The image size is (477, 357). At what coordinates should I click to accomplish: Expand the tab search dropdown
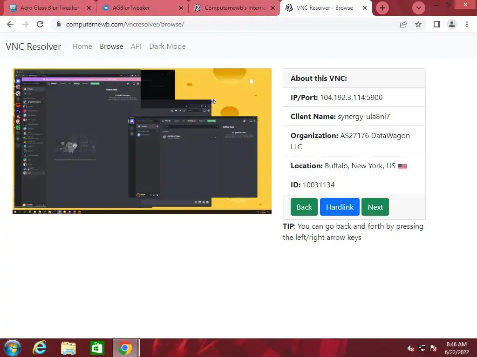[x=419, y=8]
